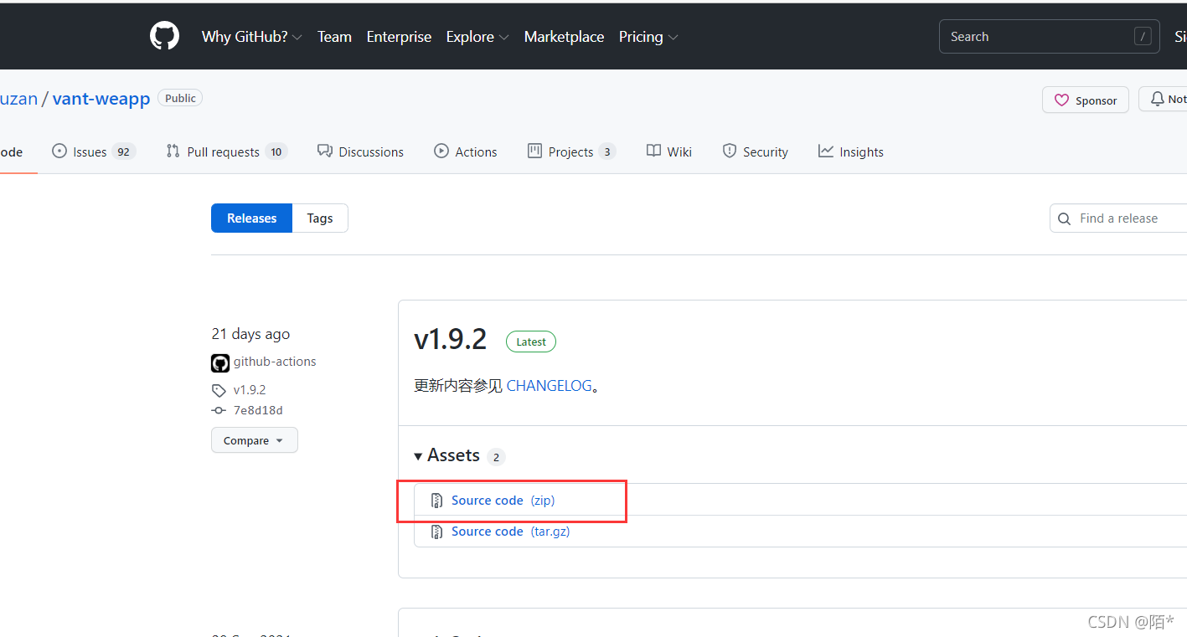Click the heart icon in Sponsor button
The width and height of the screenshot is (1187, 637).
1061,100
